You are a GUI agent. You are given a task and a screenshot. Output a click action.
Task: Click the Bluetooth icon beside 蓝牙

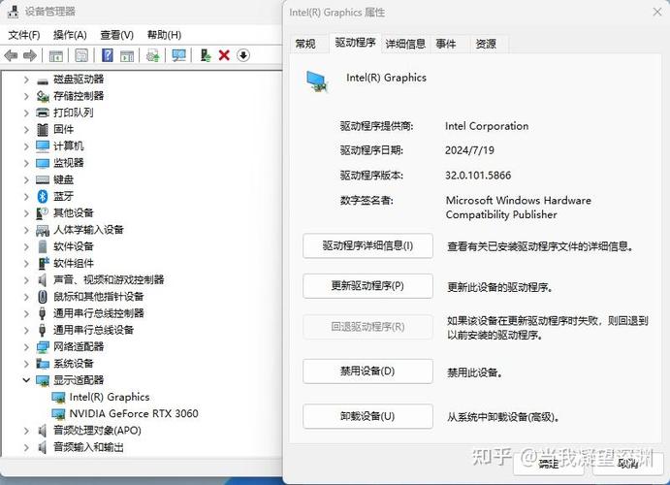pyautogui.click(x=43, y=196)
